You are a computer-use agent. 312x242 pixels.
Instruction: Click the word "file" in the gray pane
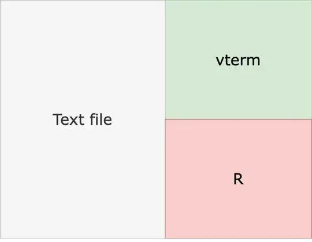pyautogui.click(x=101, y=120)
